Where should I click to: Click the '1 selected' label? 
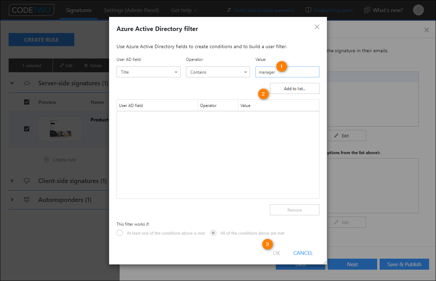(31, 65)
